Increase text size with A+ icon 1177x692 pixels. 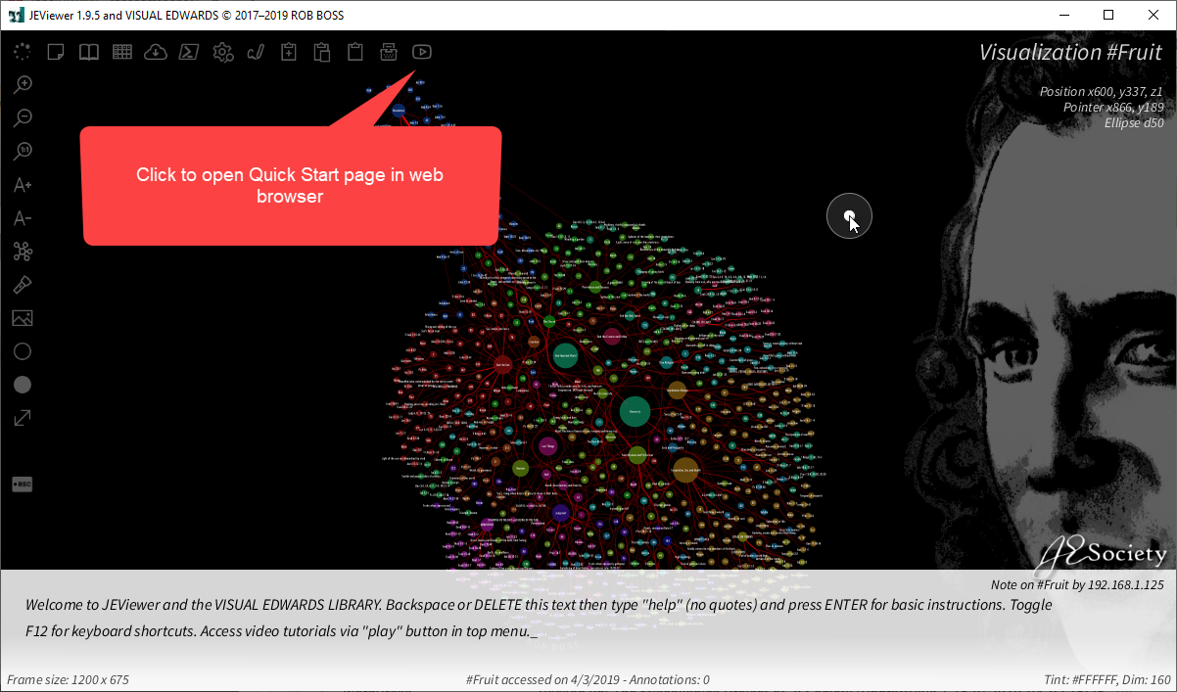pos(23,185)
